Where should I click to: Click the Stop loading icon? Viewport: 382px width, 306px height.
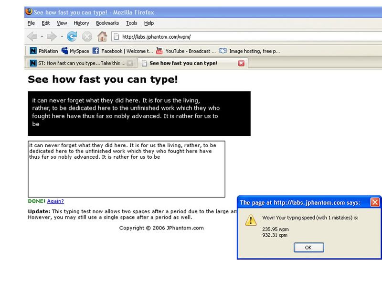(x=87, y=37)
